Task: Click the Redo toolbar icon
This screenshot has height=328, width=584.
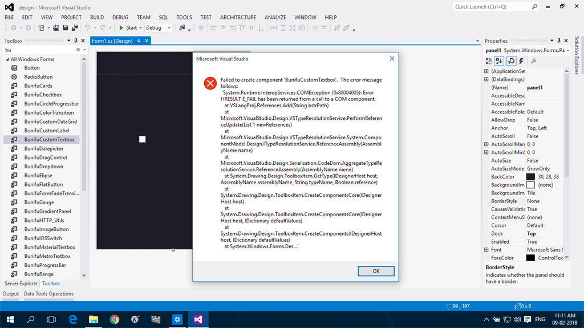Action: click(x=103, y=28)
